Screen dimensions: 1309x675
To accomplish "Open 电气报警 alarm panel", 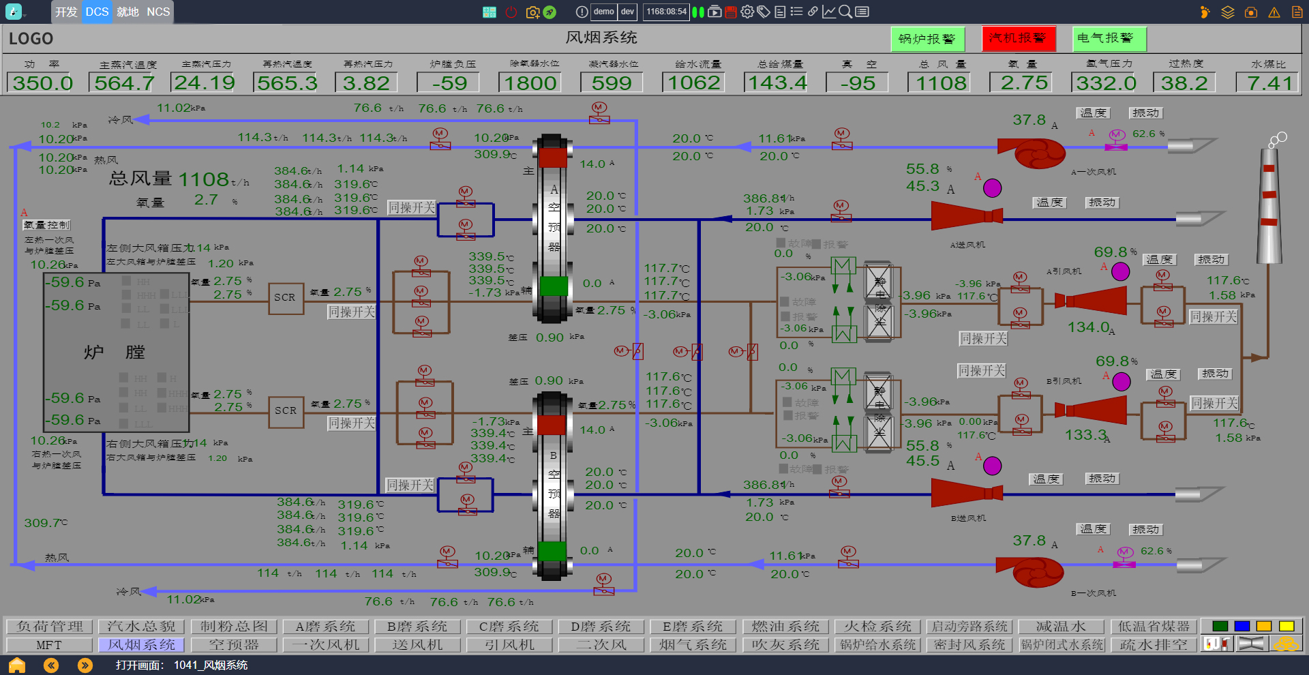I will point(1109,38).
